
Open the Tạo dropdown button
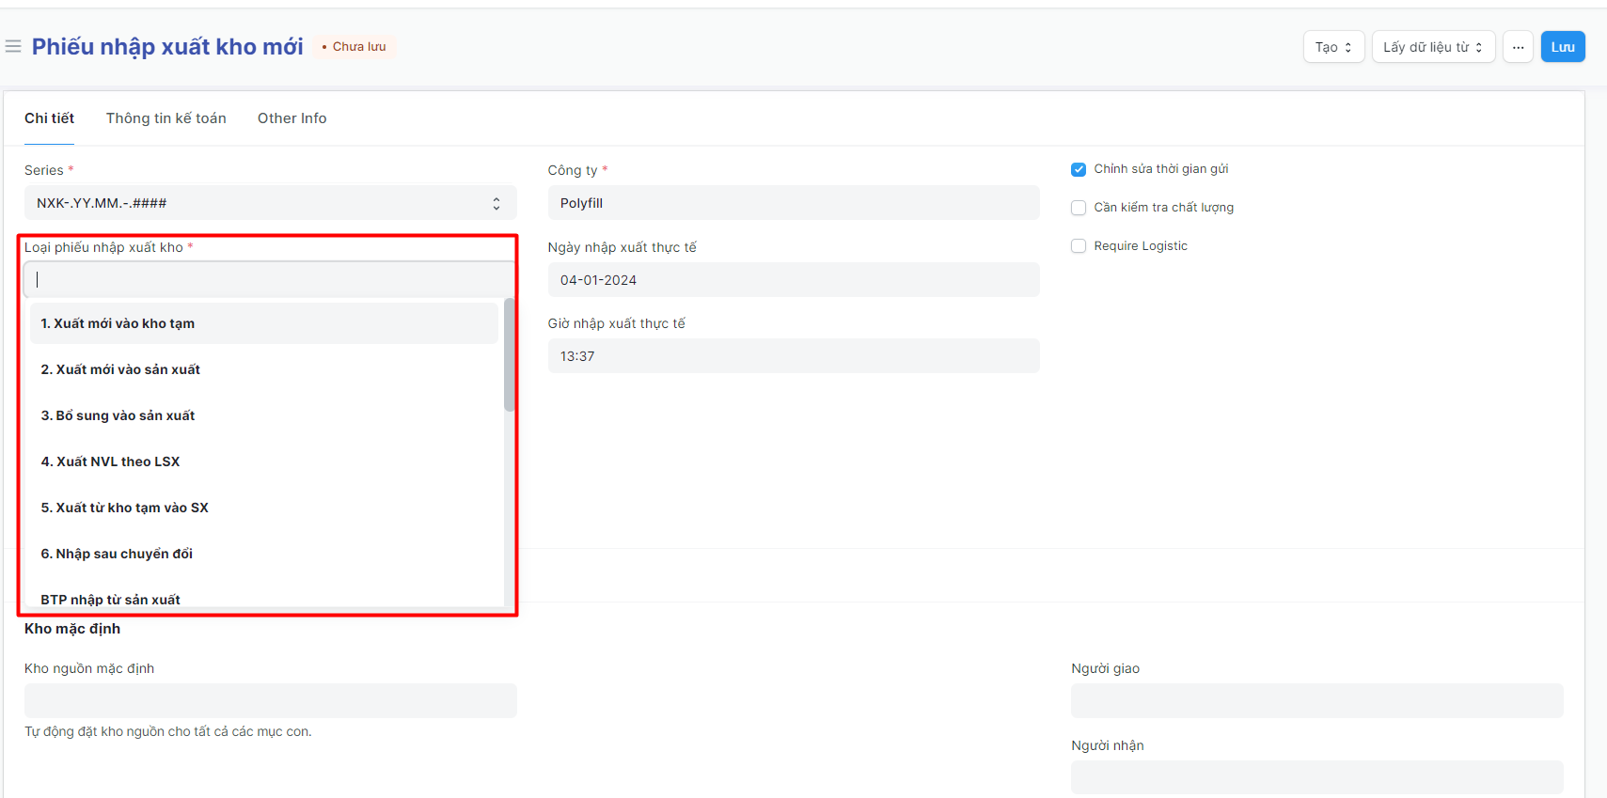point(1332,47)
